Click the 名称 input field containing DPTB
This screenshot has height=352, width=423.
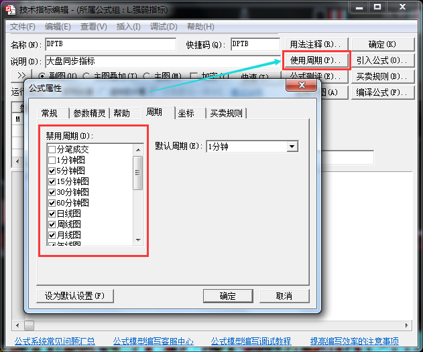[111, 44]
